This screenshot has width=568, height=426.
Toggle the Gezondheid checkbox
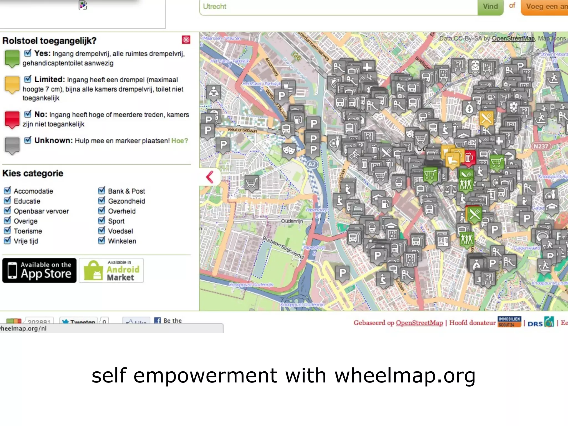(x=102, y=201)
